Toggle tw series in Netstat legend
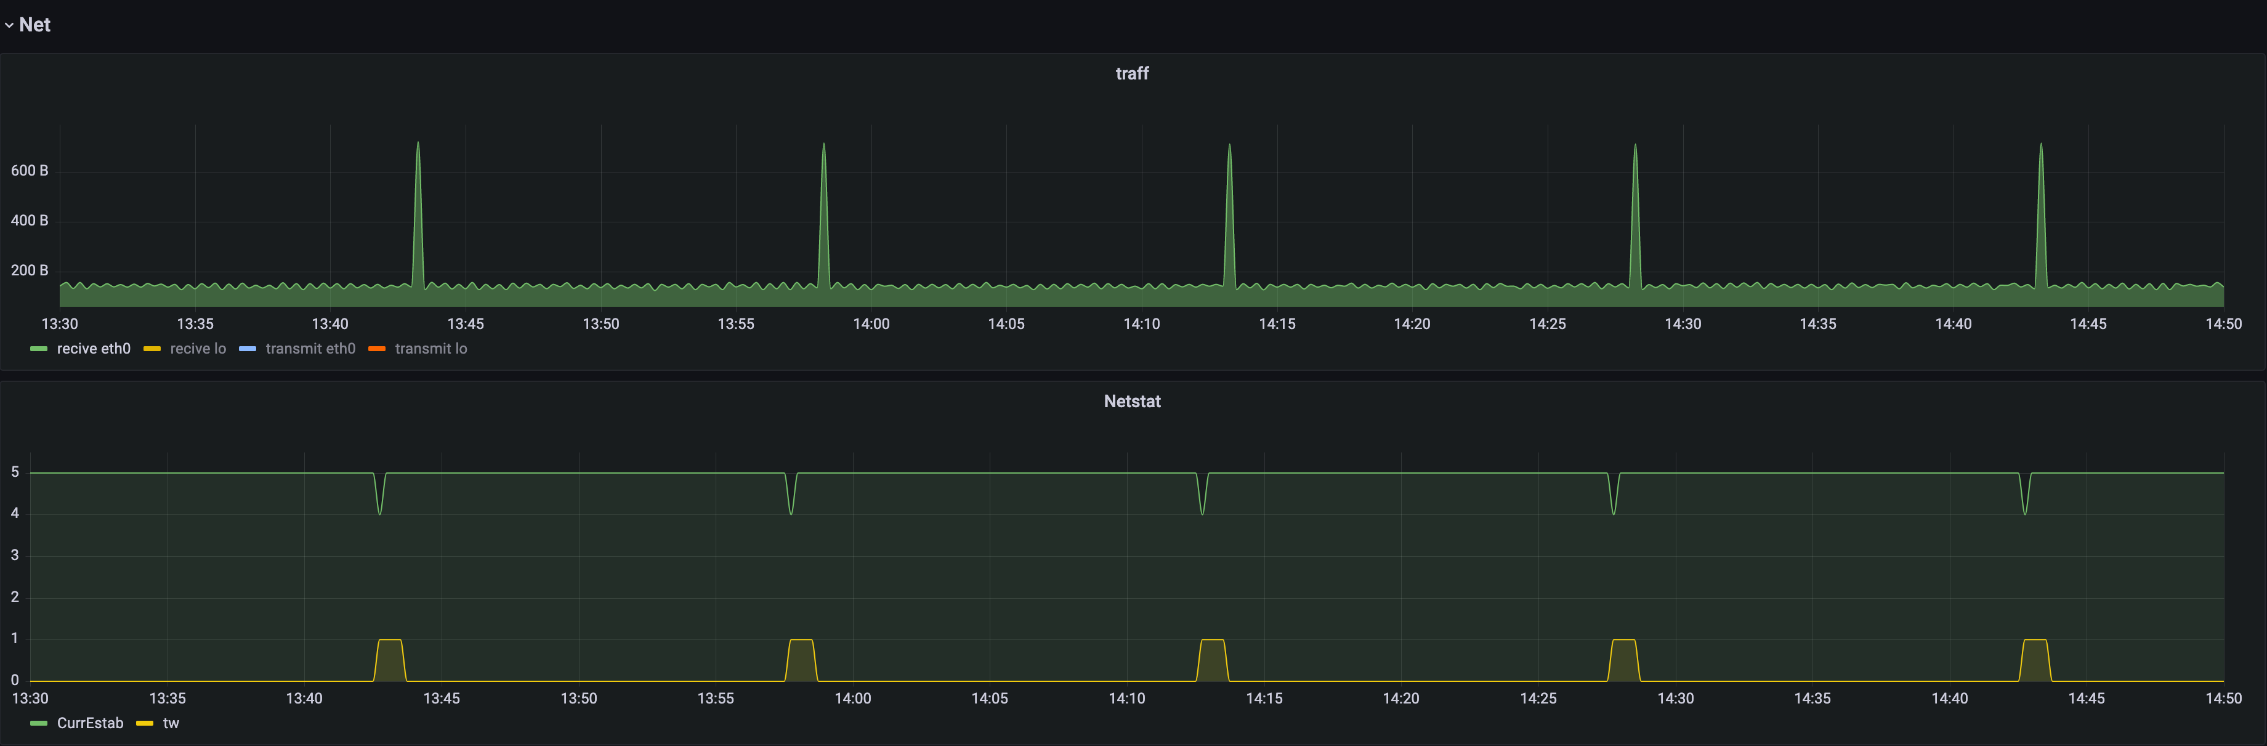This screenshot has width=2267, height=746. click(171, 723)
